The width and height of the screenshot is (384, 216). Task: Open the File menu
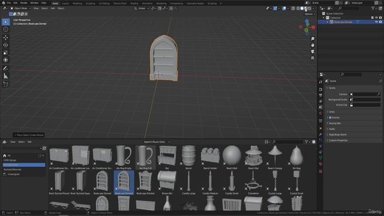click(x=9, y=2)
